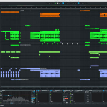Adjust the green Dry/Wet knob
The image size is (107, 107).
(71, 102)
